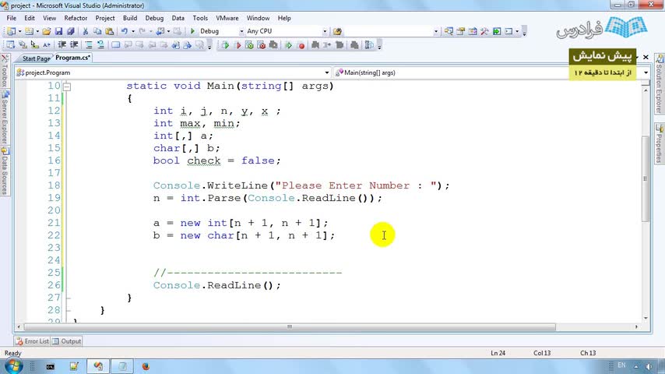Click the vertical editor scrollbar thumb

pos(645,178)
